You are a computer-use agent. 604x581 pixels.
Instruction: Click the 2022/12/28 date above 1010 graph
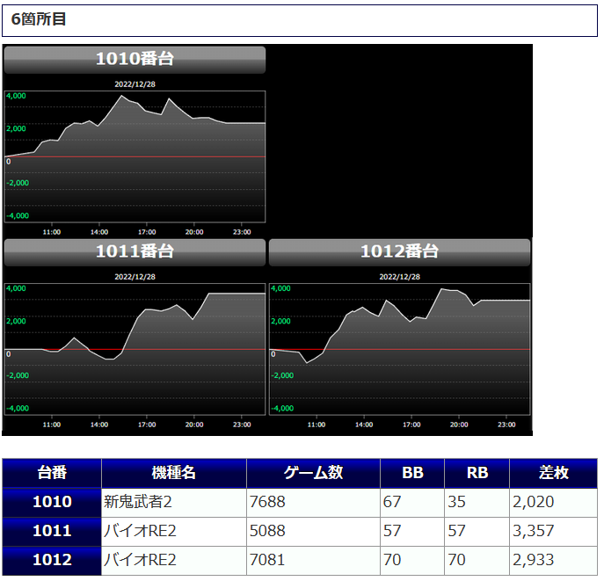pos(135,84)
